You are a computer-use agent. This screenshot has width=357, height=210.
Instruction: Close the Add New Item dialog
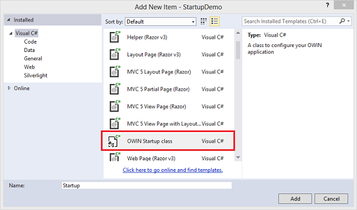coord(344,5)
